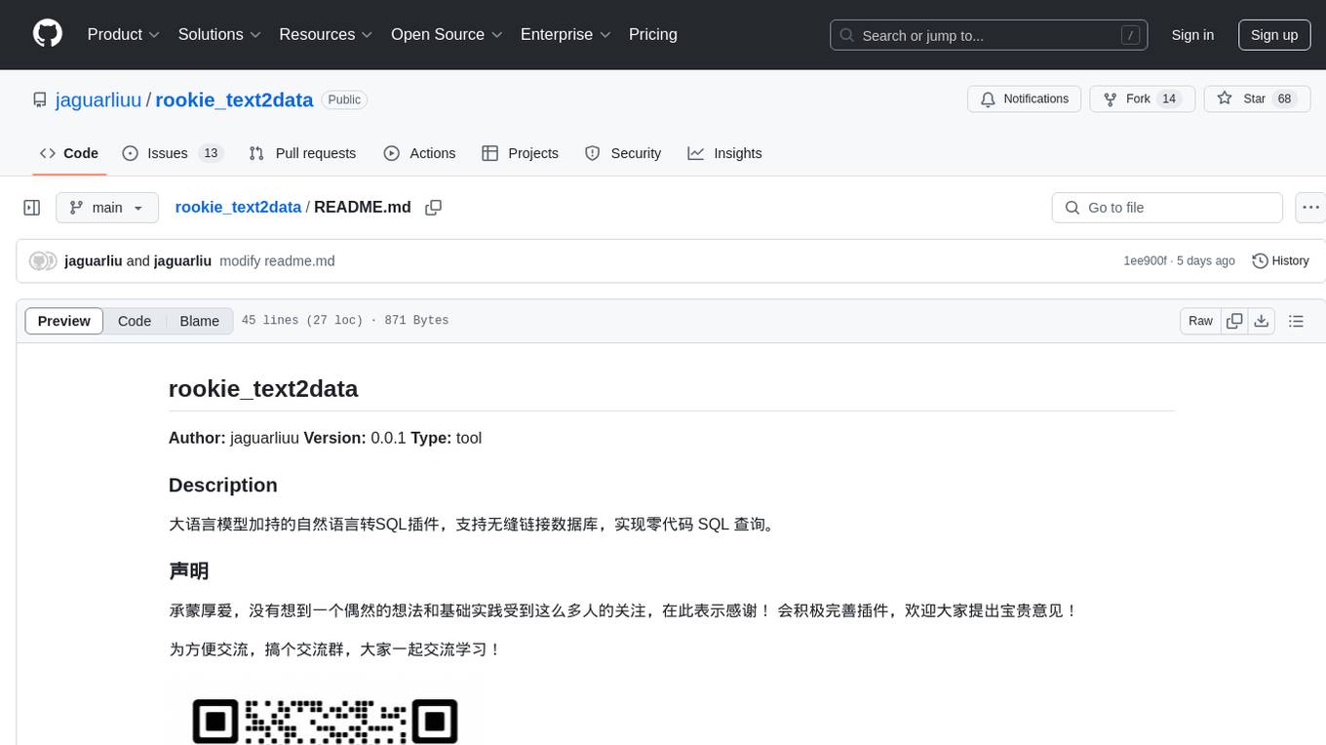The image size is (1326, 745).
Task: Open the GitHub homepage logo
Action: (x=48, y=34)
